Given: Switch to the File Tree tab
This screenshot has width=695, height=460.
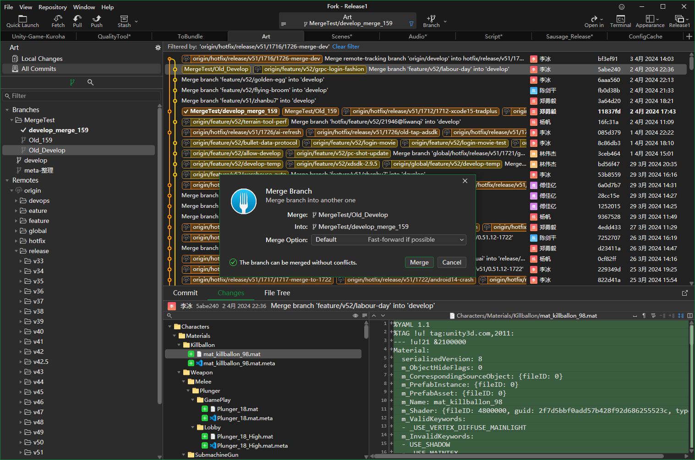Looking at the screenshot, I should pyautogui.click(x=277, y=293).
